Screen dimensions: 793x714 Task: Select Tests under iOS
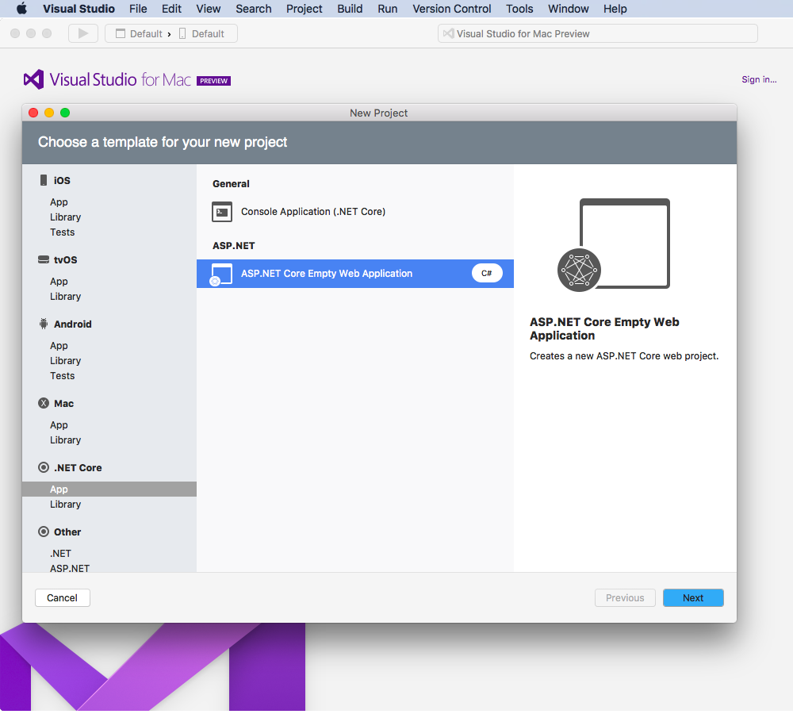[62, 232]
